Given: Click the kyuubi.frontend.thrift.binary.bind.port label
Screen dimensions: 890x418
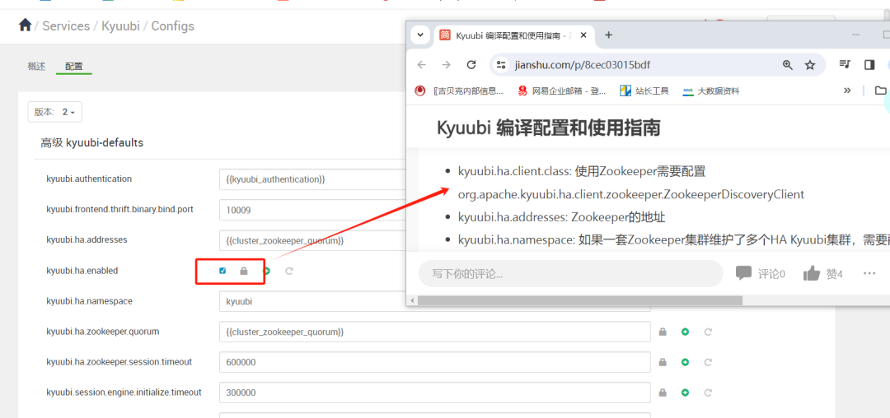Looking at the screenshot, I should 119,210.
